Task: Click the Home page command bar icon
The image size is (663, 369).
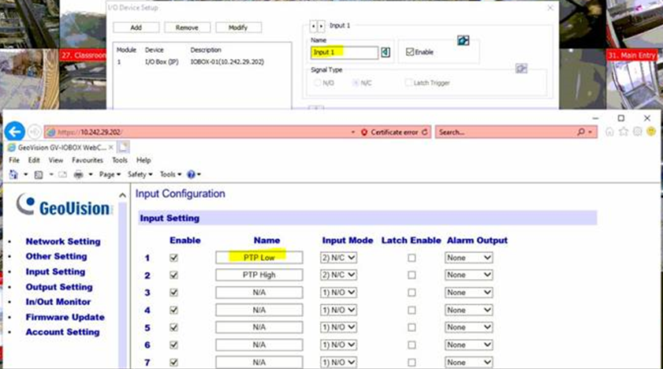Action: pos(13,174)
